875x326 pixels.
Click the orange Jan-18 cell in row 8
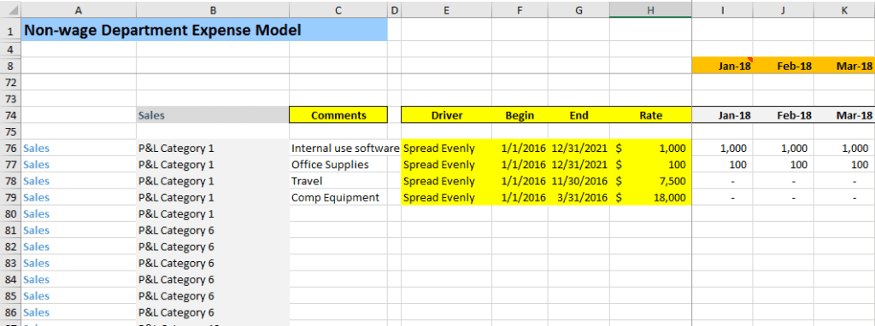pos(722,66)
